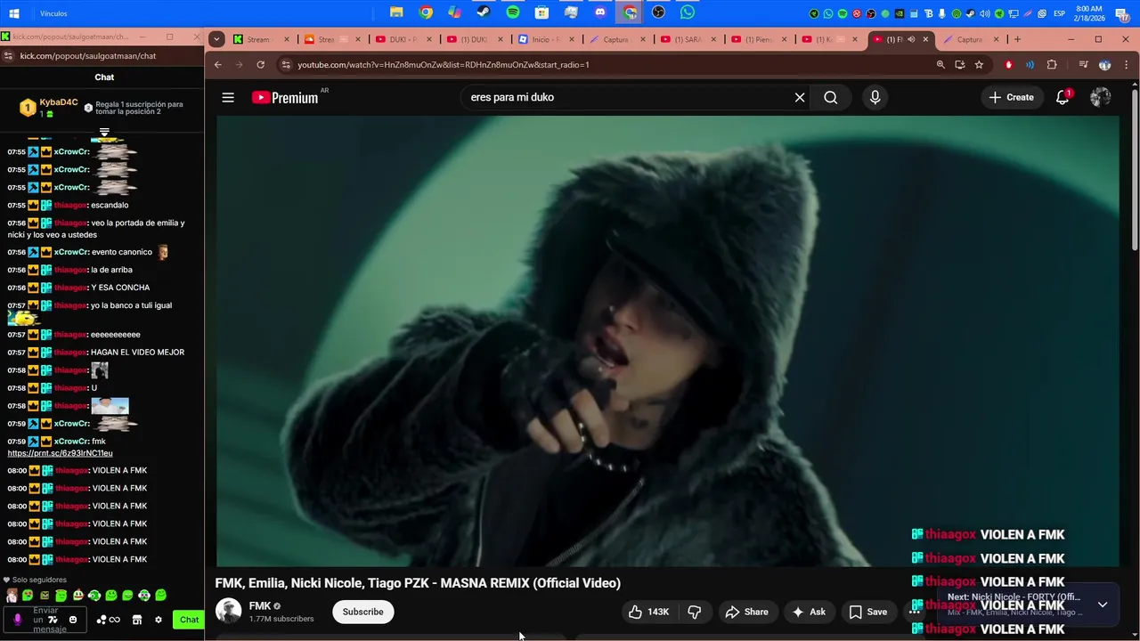Click KybaD4C top gifter name

59,102
